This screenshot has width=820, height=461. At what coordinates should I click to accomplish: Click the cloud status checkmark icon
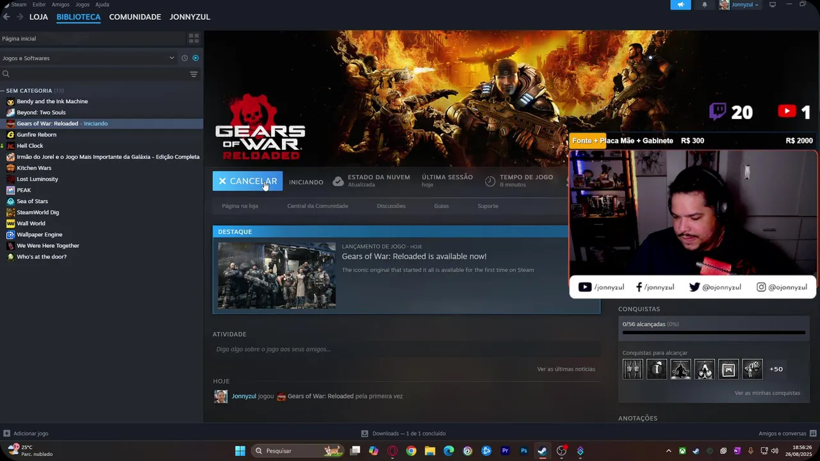pyautogui.click(x=338, y=181)
